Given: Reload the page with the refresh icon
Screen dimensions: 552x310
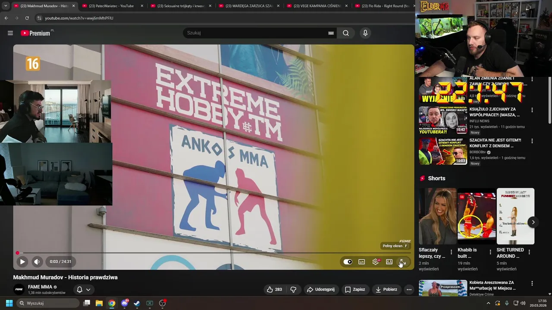Looking at the screenshot, I should tap(27, 18).
